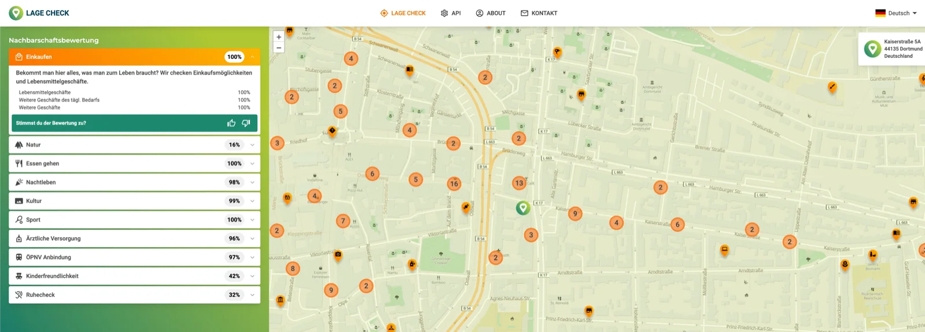Screen dimensions: 925x332
Task: Click the flashlight marker near Ostwall
Action: [466, 207]
